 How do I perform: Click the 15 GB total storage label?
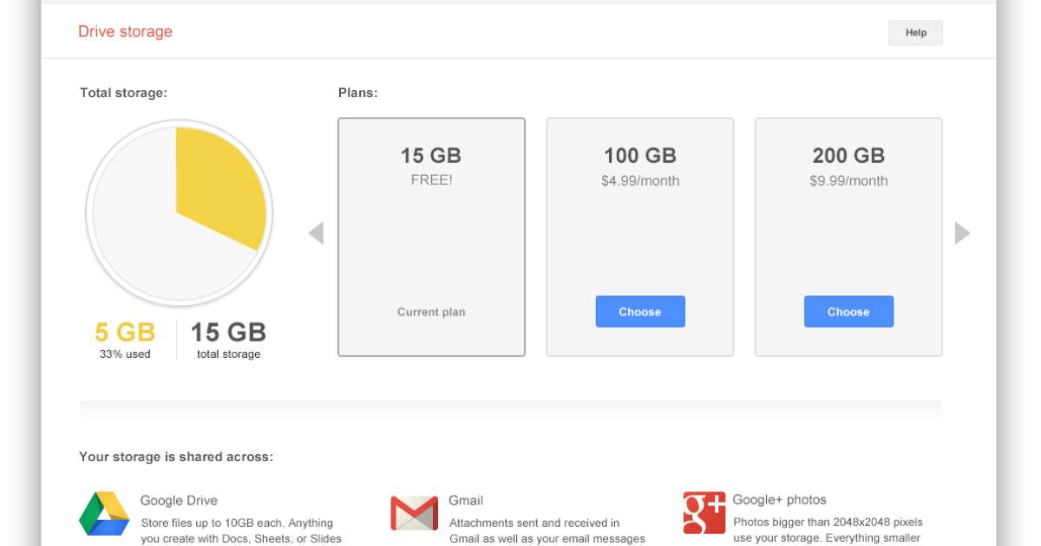point(228,333)
